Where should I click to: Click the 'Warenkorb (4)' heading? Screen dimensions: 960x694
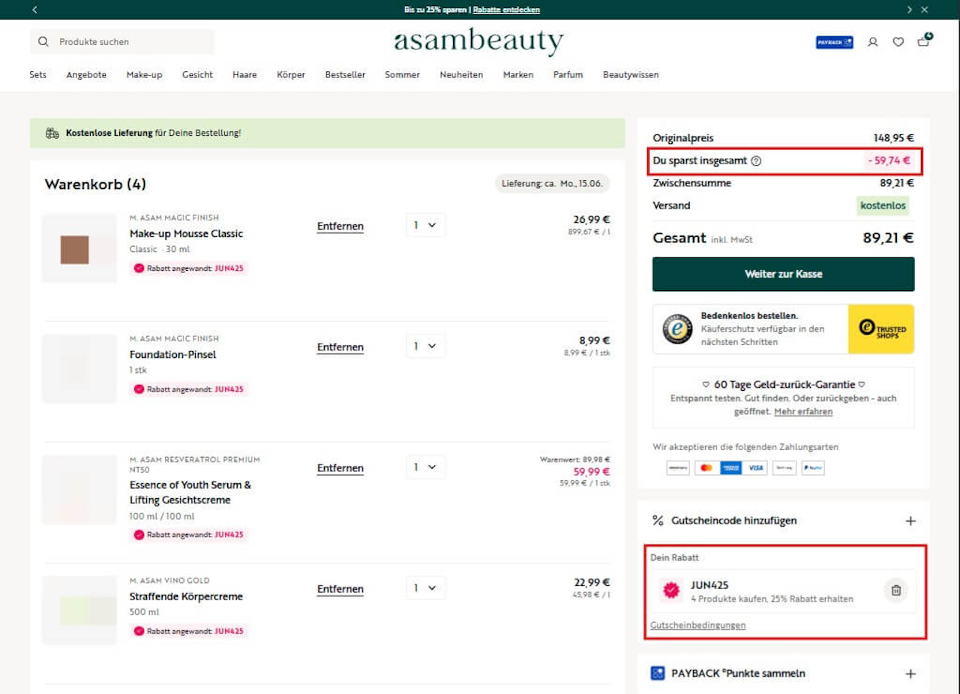[95, 184]
